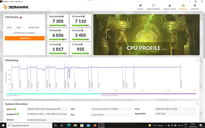Open Task View from the taskbar
This screenshot has height=128, width=205.
click(x=62, y=125)
